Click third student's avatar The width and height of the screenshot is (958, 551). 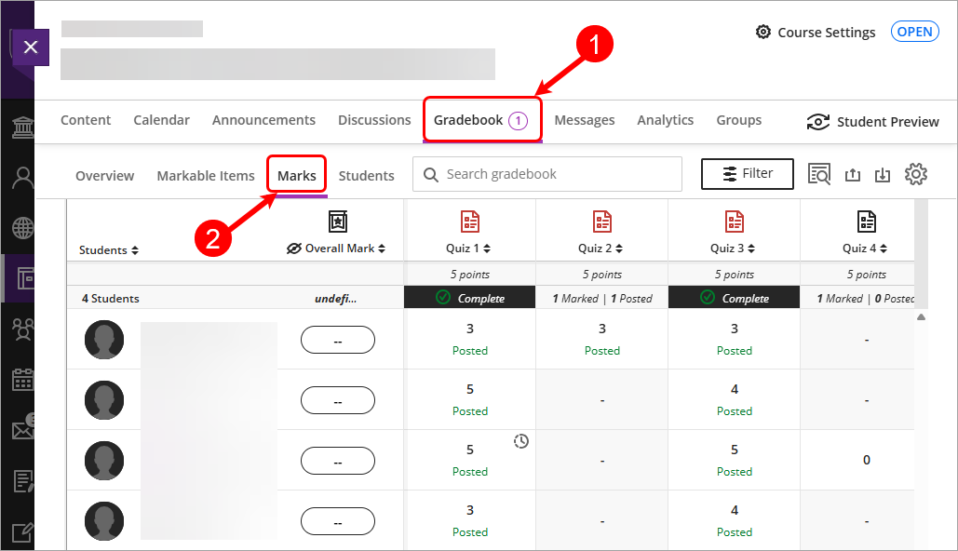click(104, 461)
